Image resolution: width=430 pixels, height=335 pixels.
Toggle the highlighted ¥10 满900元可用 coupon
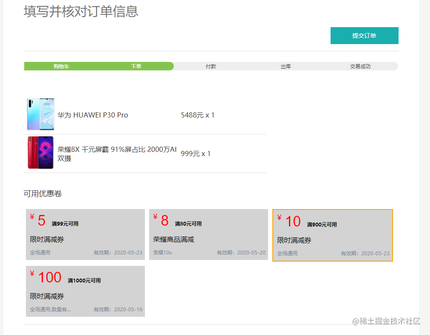click(332, 235)
